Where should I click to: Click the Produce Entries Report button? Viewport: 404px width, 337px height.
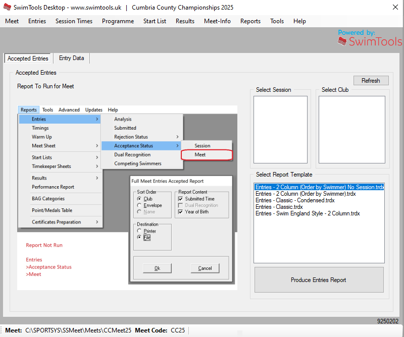(319, 280)
